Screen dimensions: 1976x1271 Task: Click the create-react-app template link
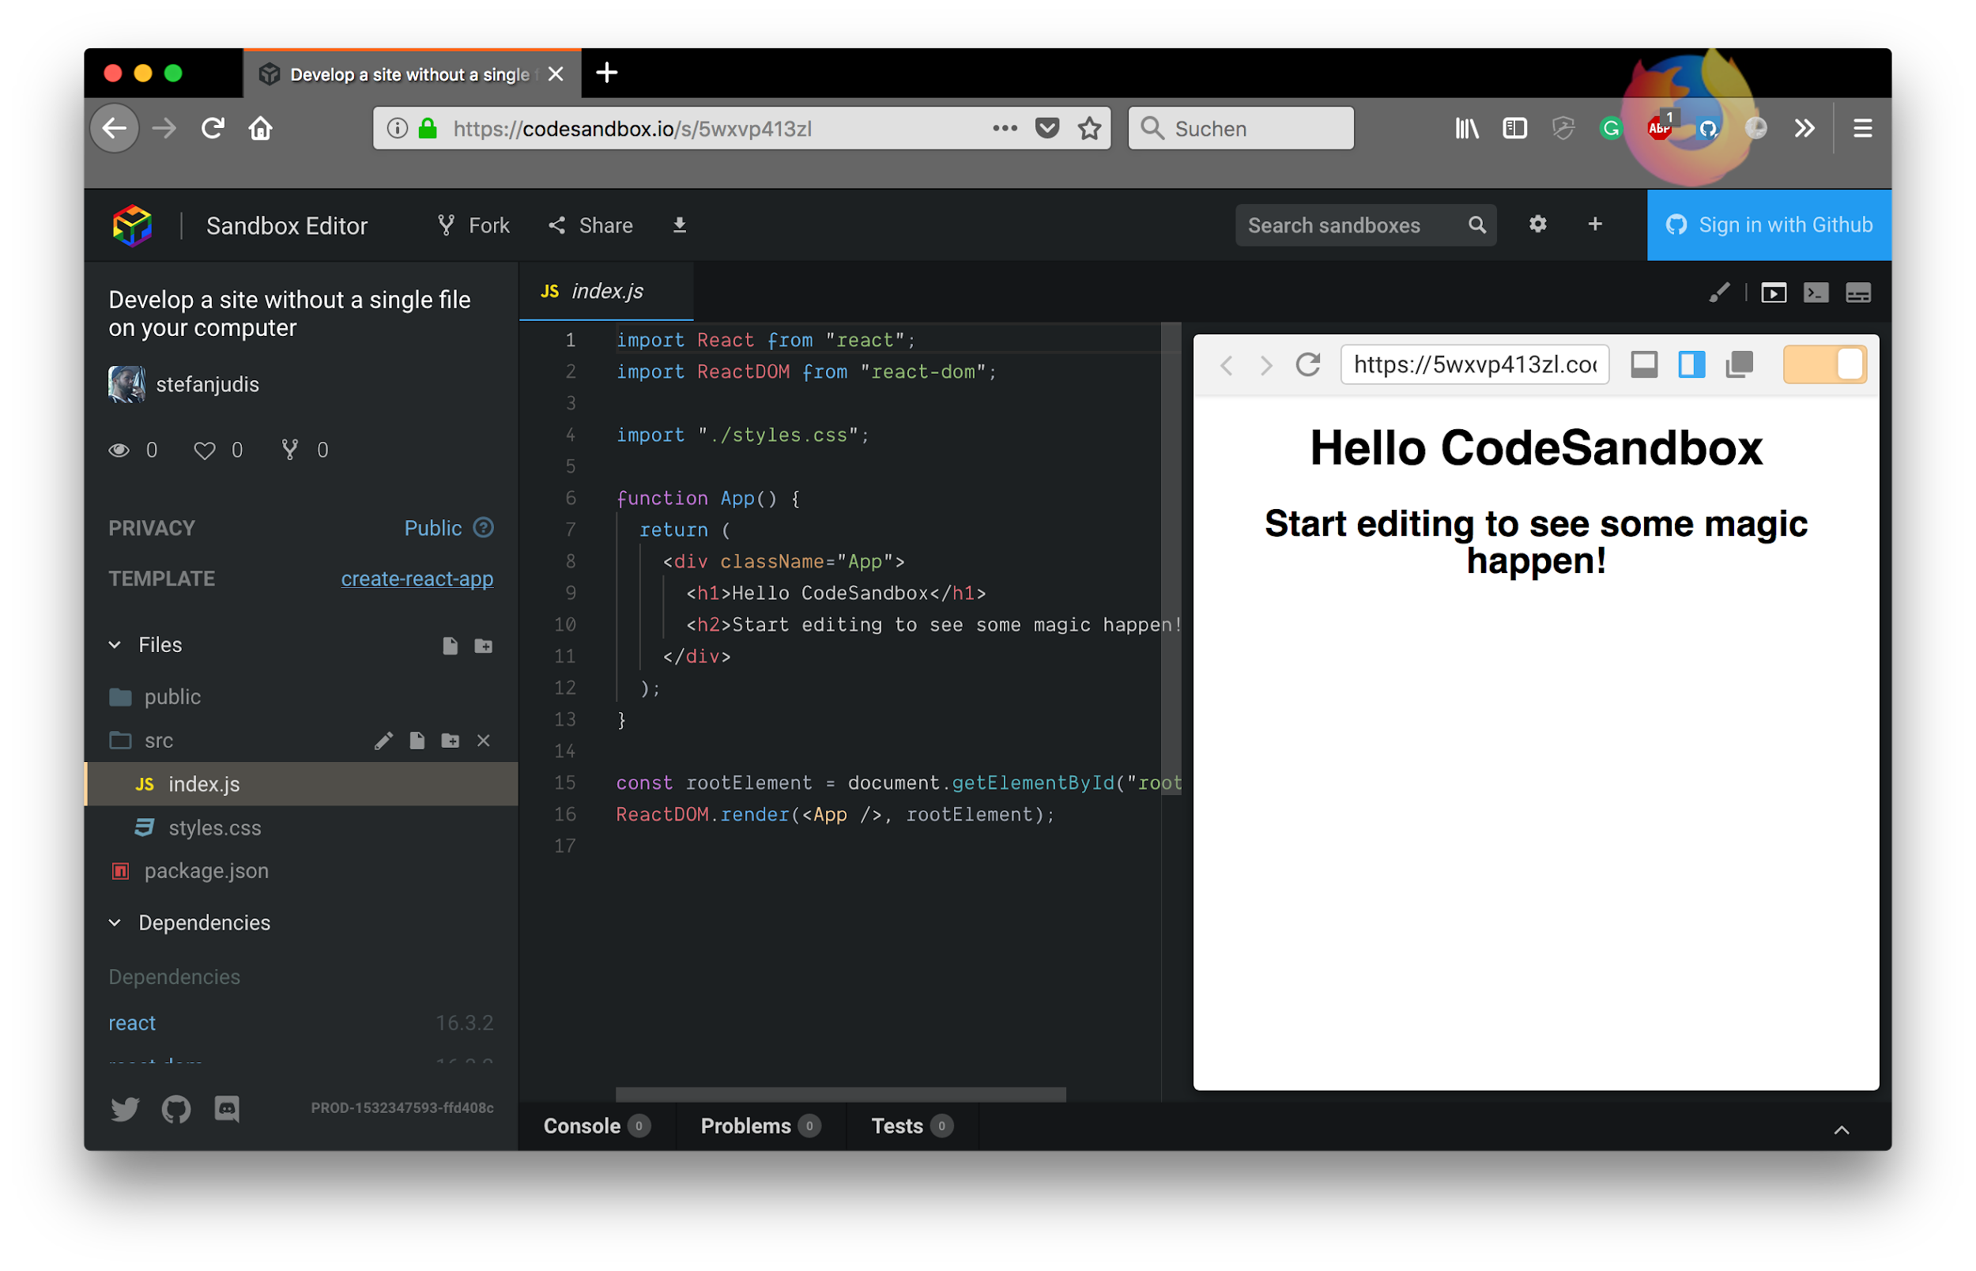pos(415,578)
